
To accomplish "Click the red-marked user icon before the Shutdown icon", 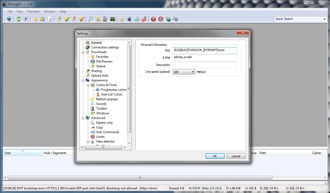I will click(x=144, y=19).
